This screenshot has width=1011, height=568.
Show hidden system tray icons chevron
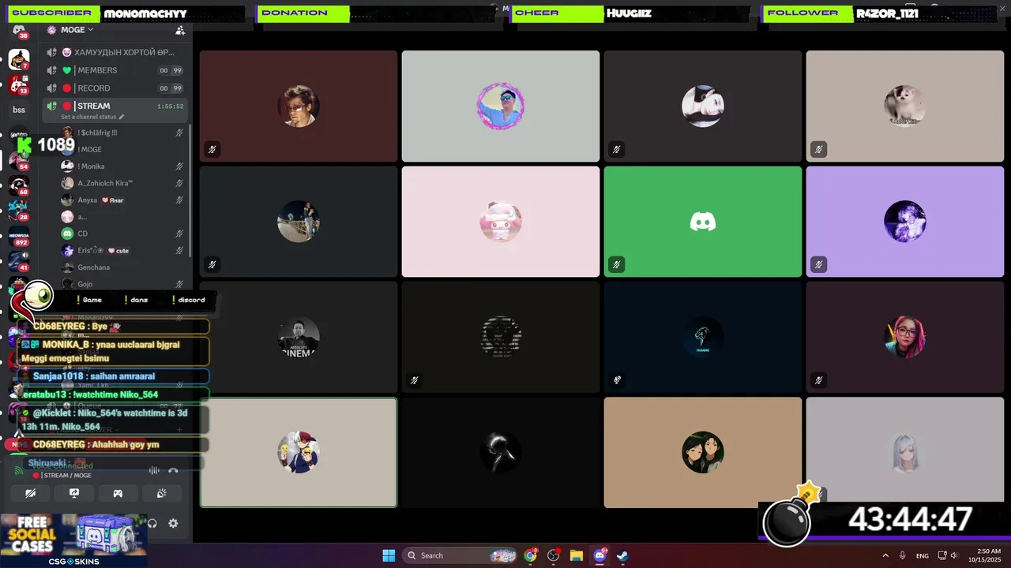(885, 555)
